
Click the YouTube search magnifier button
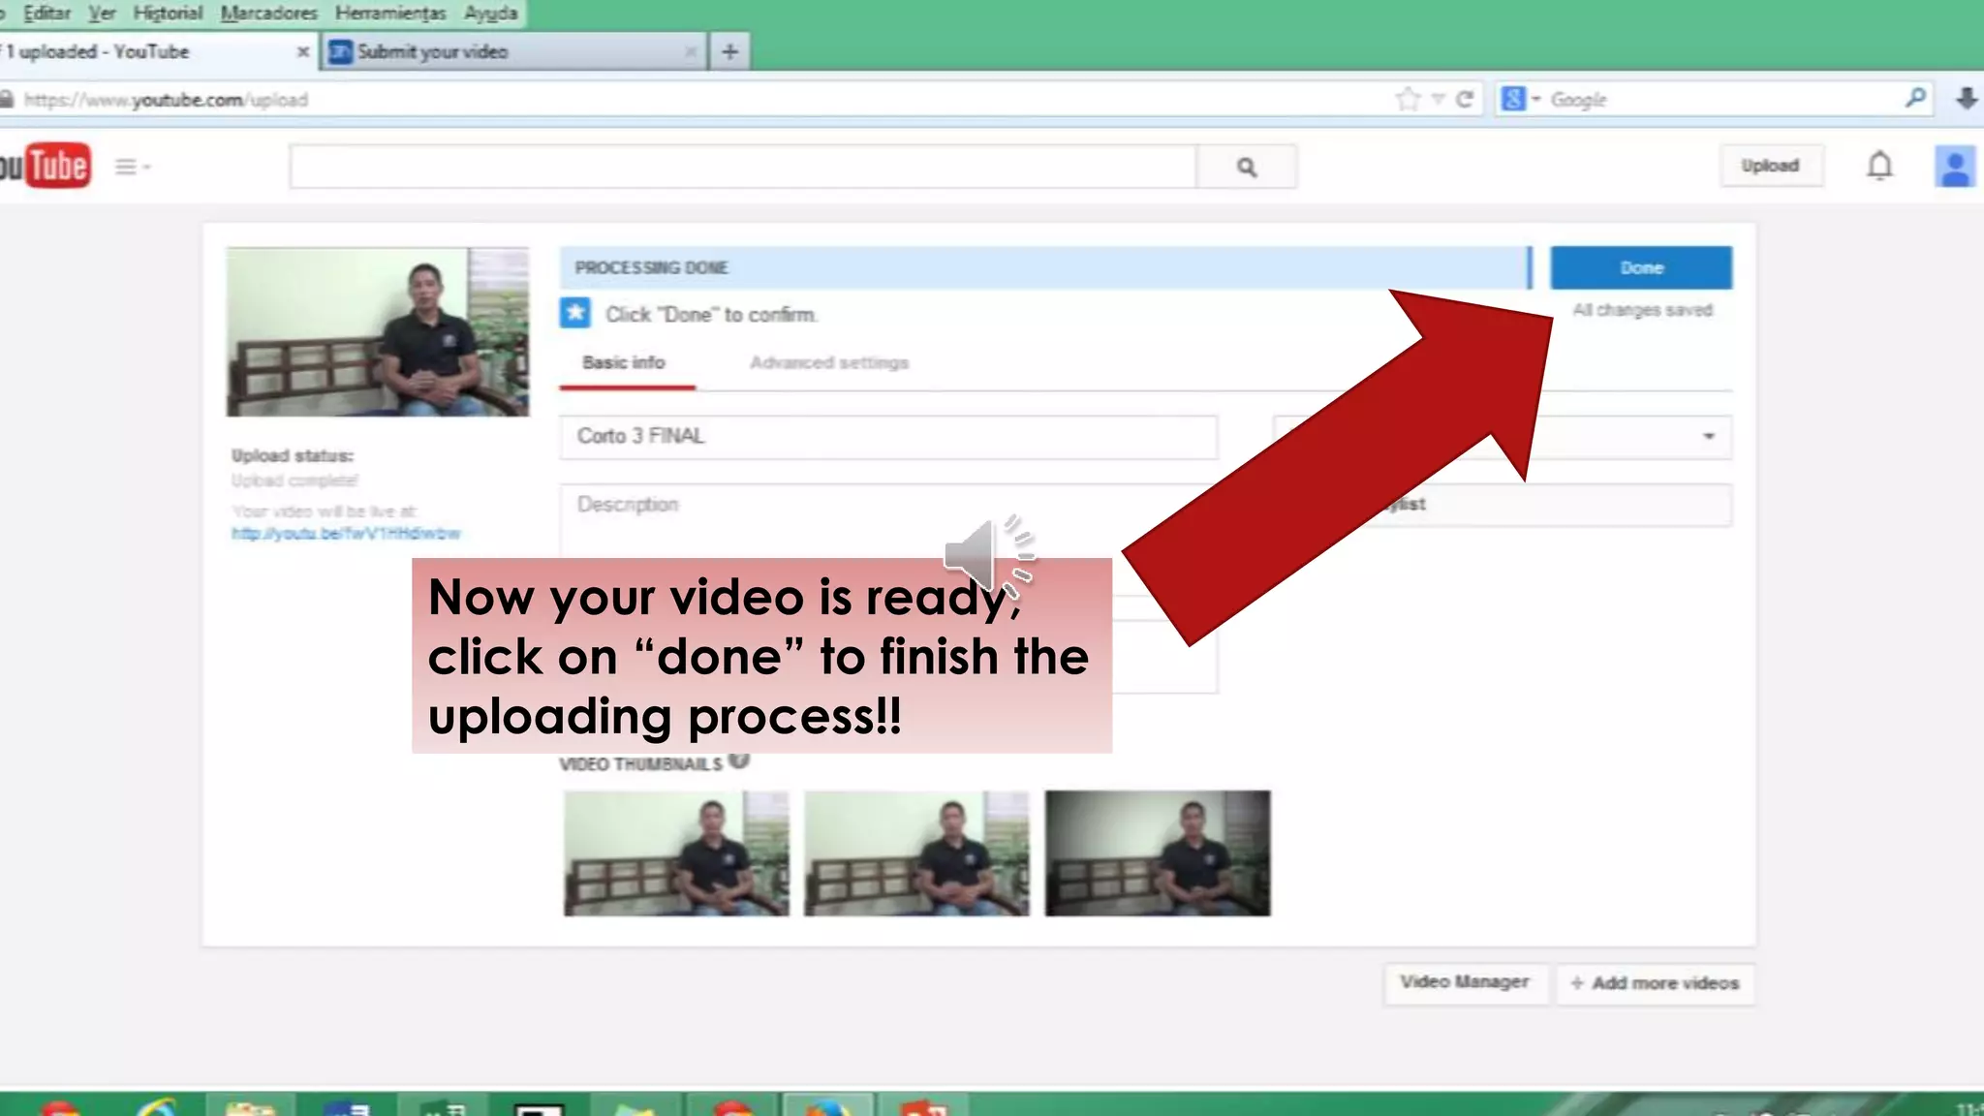point(1247,168)
